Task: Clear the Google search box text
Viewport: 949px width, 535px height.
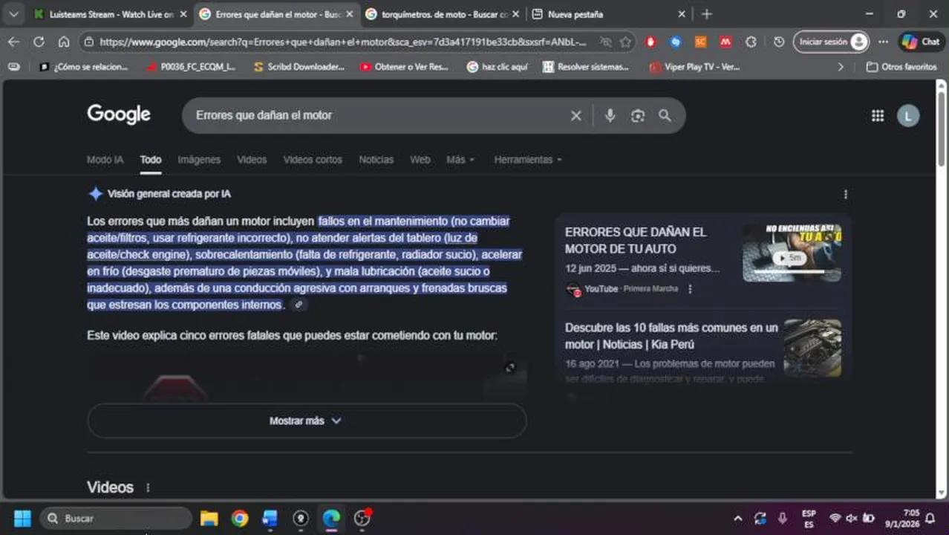Action: click(x=575, y=115)
